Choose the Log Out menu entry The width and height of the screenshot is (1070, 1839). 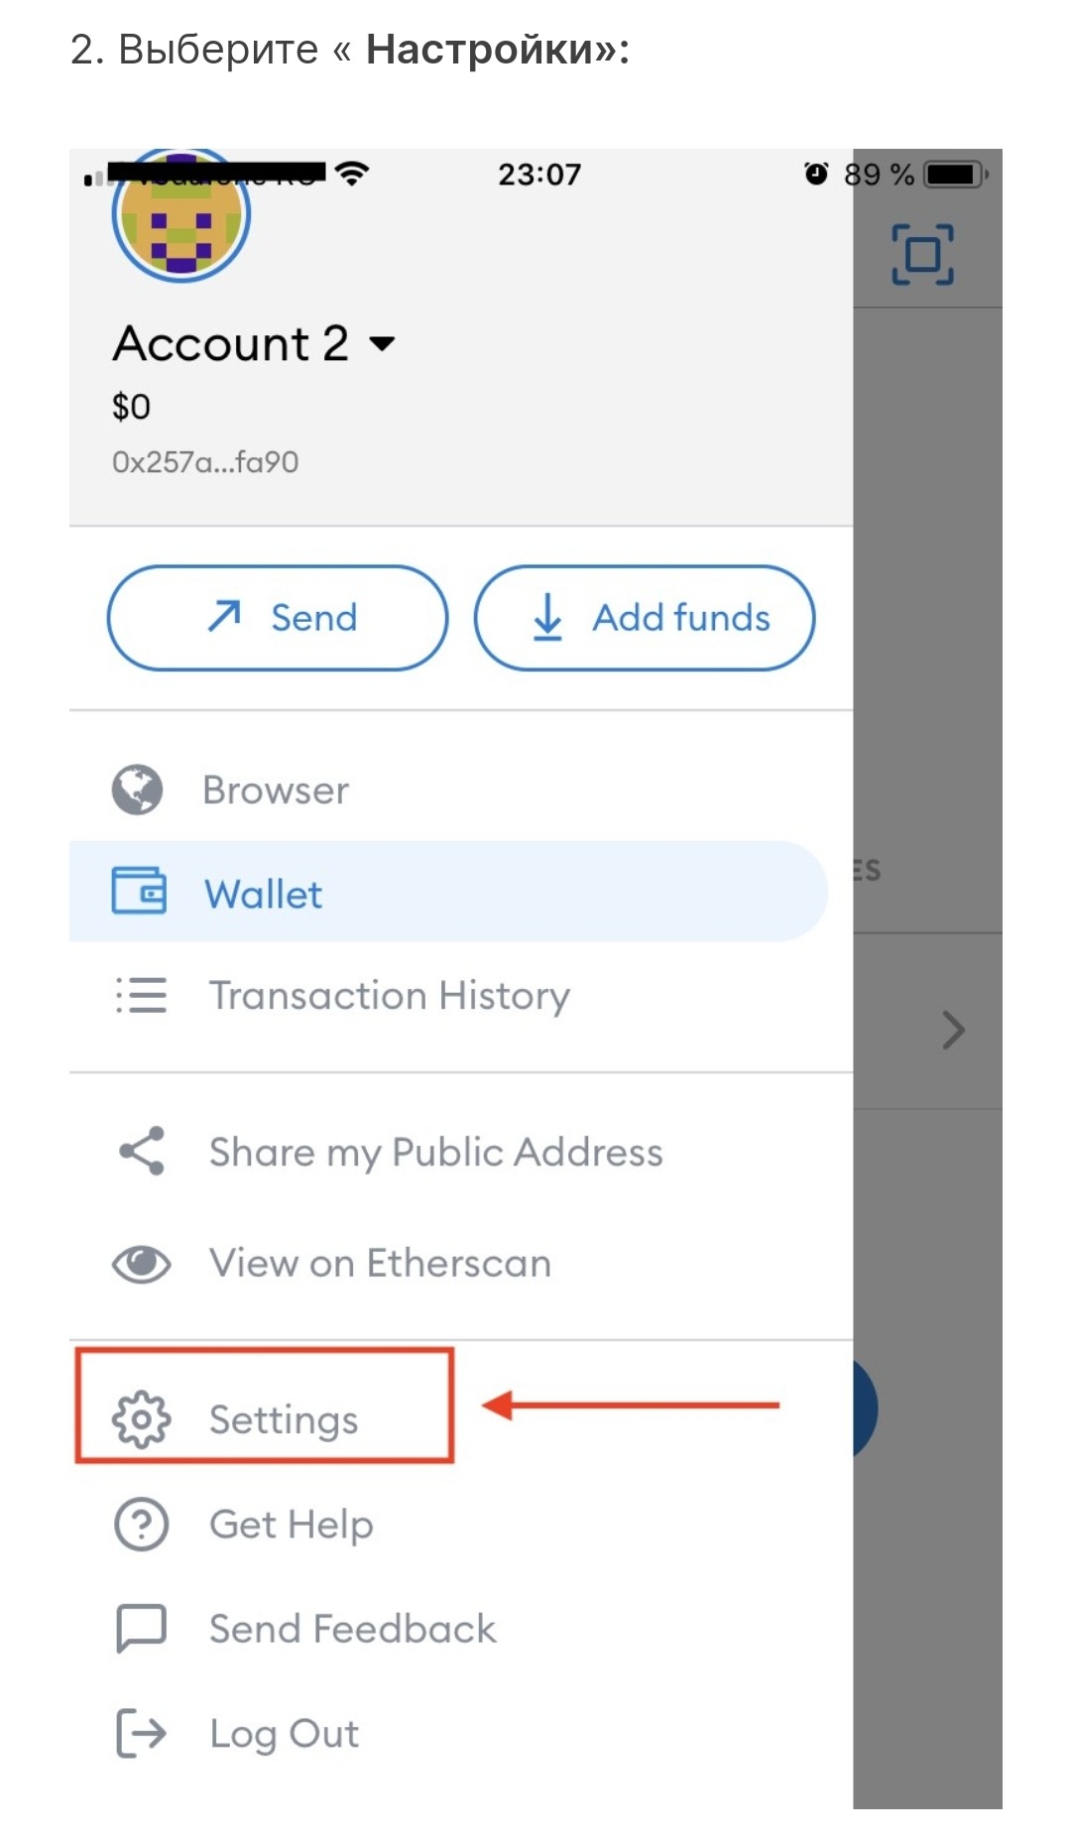pos(284,1733)
